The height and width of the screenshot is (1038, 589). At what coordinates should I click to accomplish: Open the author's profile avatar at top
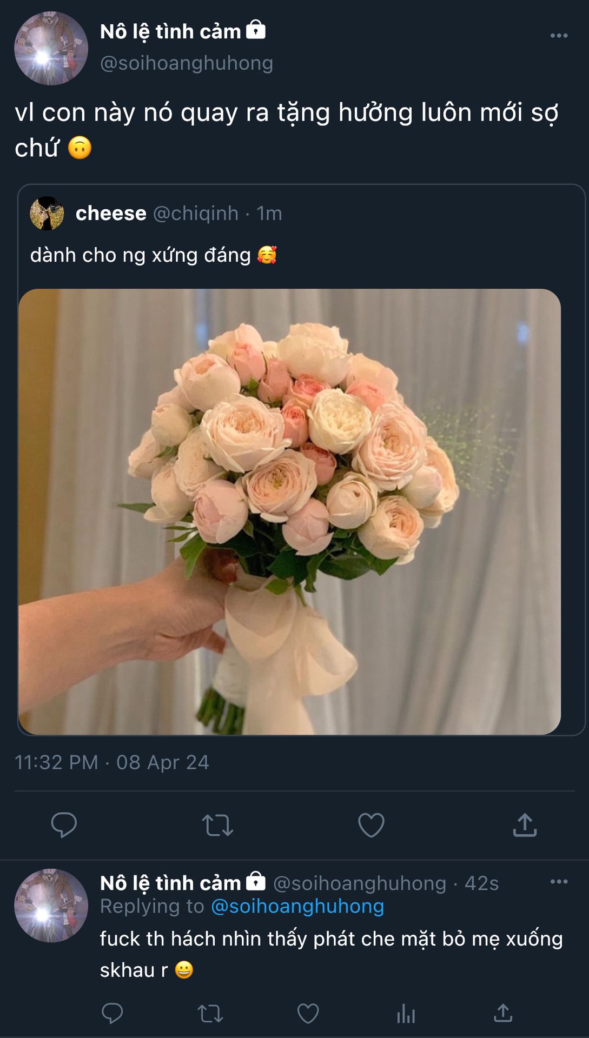[x=51, y=48]
